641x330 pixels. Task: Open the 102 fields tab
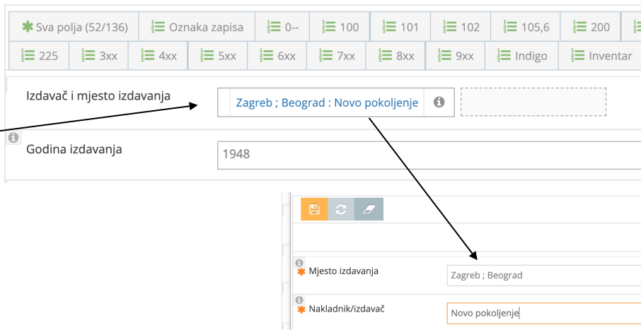point(461,27)
